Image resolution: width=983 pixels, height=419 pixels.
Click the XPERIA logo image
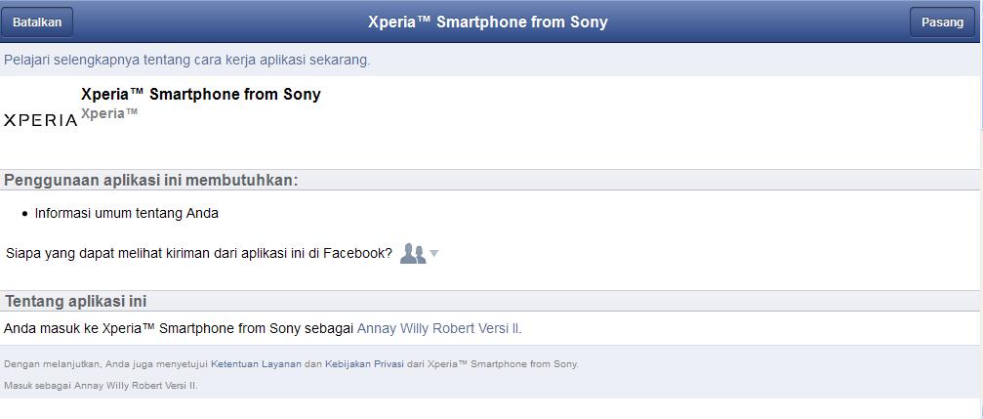coord(40,120)
